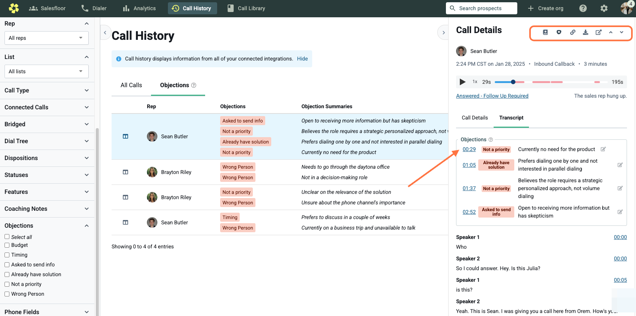Edit the 'Currently no need for the product' objection
The height and width of the screenshot is (316, 636).
(x=603, y=149)
